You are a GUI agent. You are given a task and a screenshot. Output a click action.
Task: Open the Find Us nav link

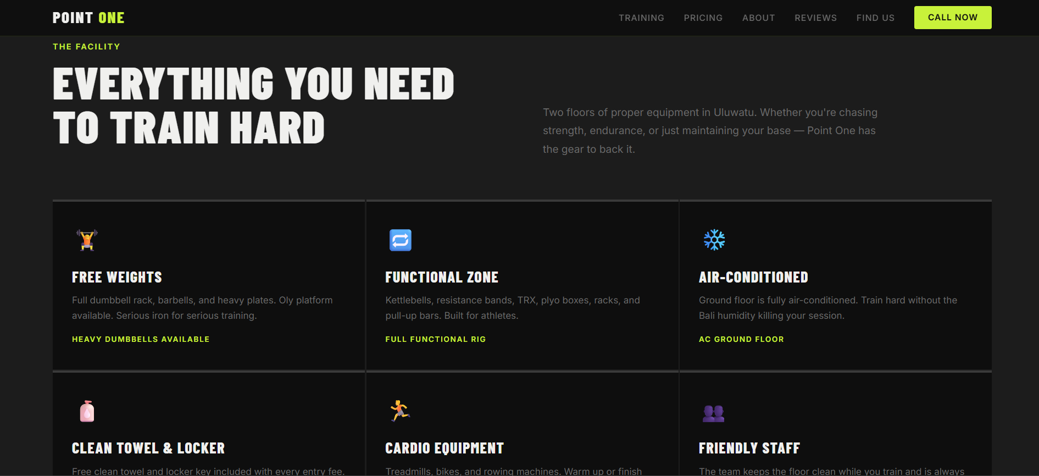pos(875,18)
